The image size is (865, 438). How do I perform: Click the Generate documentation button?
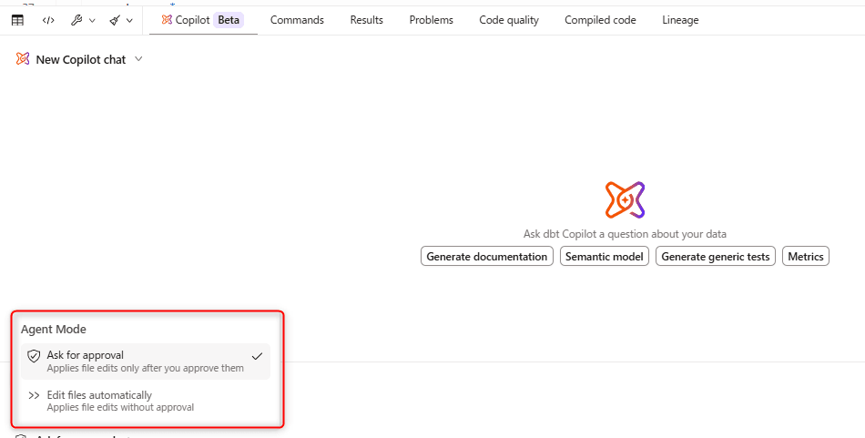486,257
